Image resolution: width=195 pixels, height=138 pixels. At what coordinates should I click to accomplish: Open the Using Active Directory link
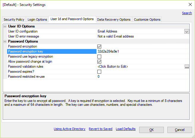point(69,129)
